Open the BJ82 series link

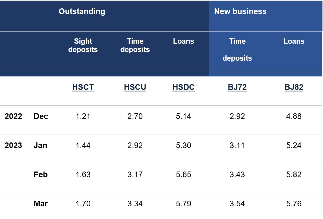294,87
